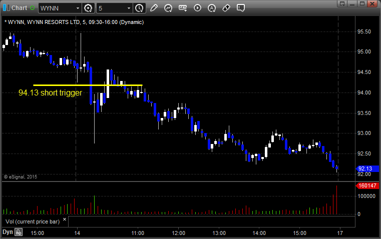Click the 'Vol (current price bar)' label
Image resolution: width=381 pixels, height=239 pixels.
(x=33, y=221)
